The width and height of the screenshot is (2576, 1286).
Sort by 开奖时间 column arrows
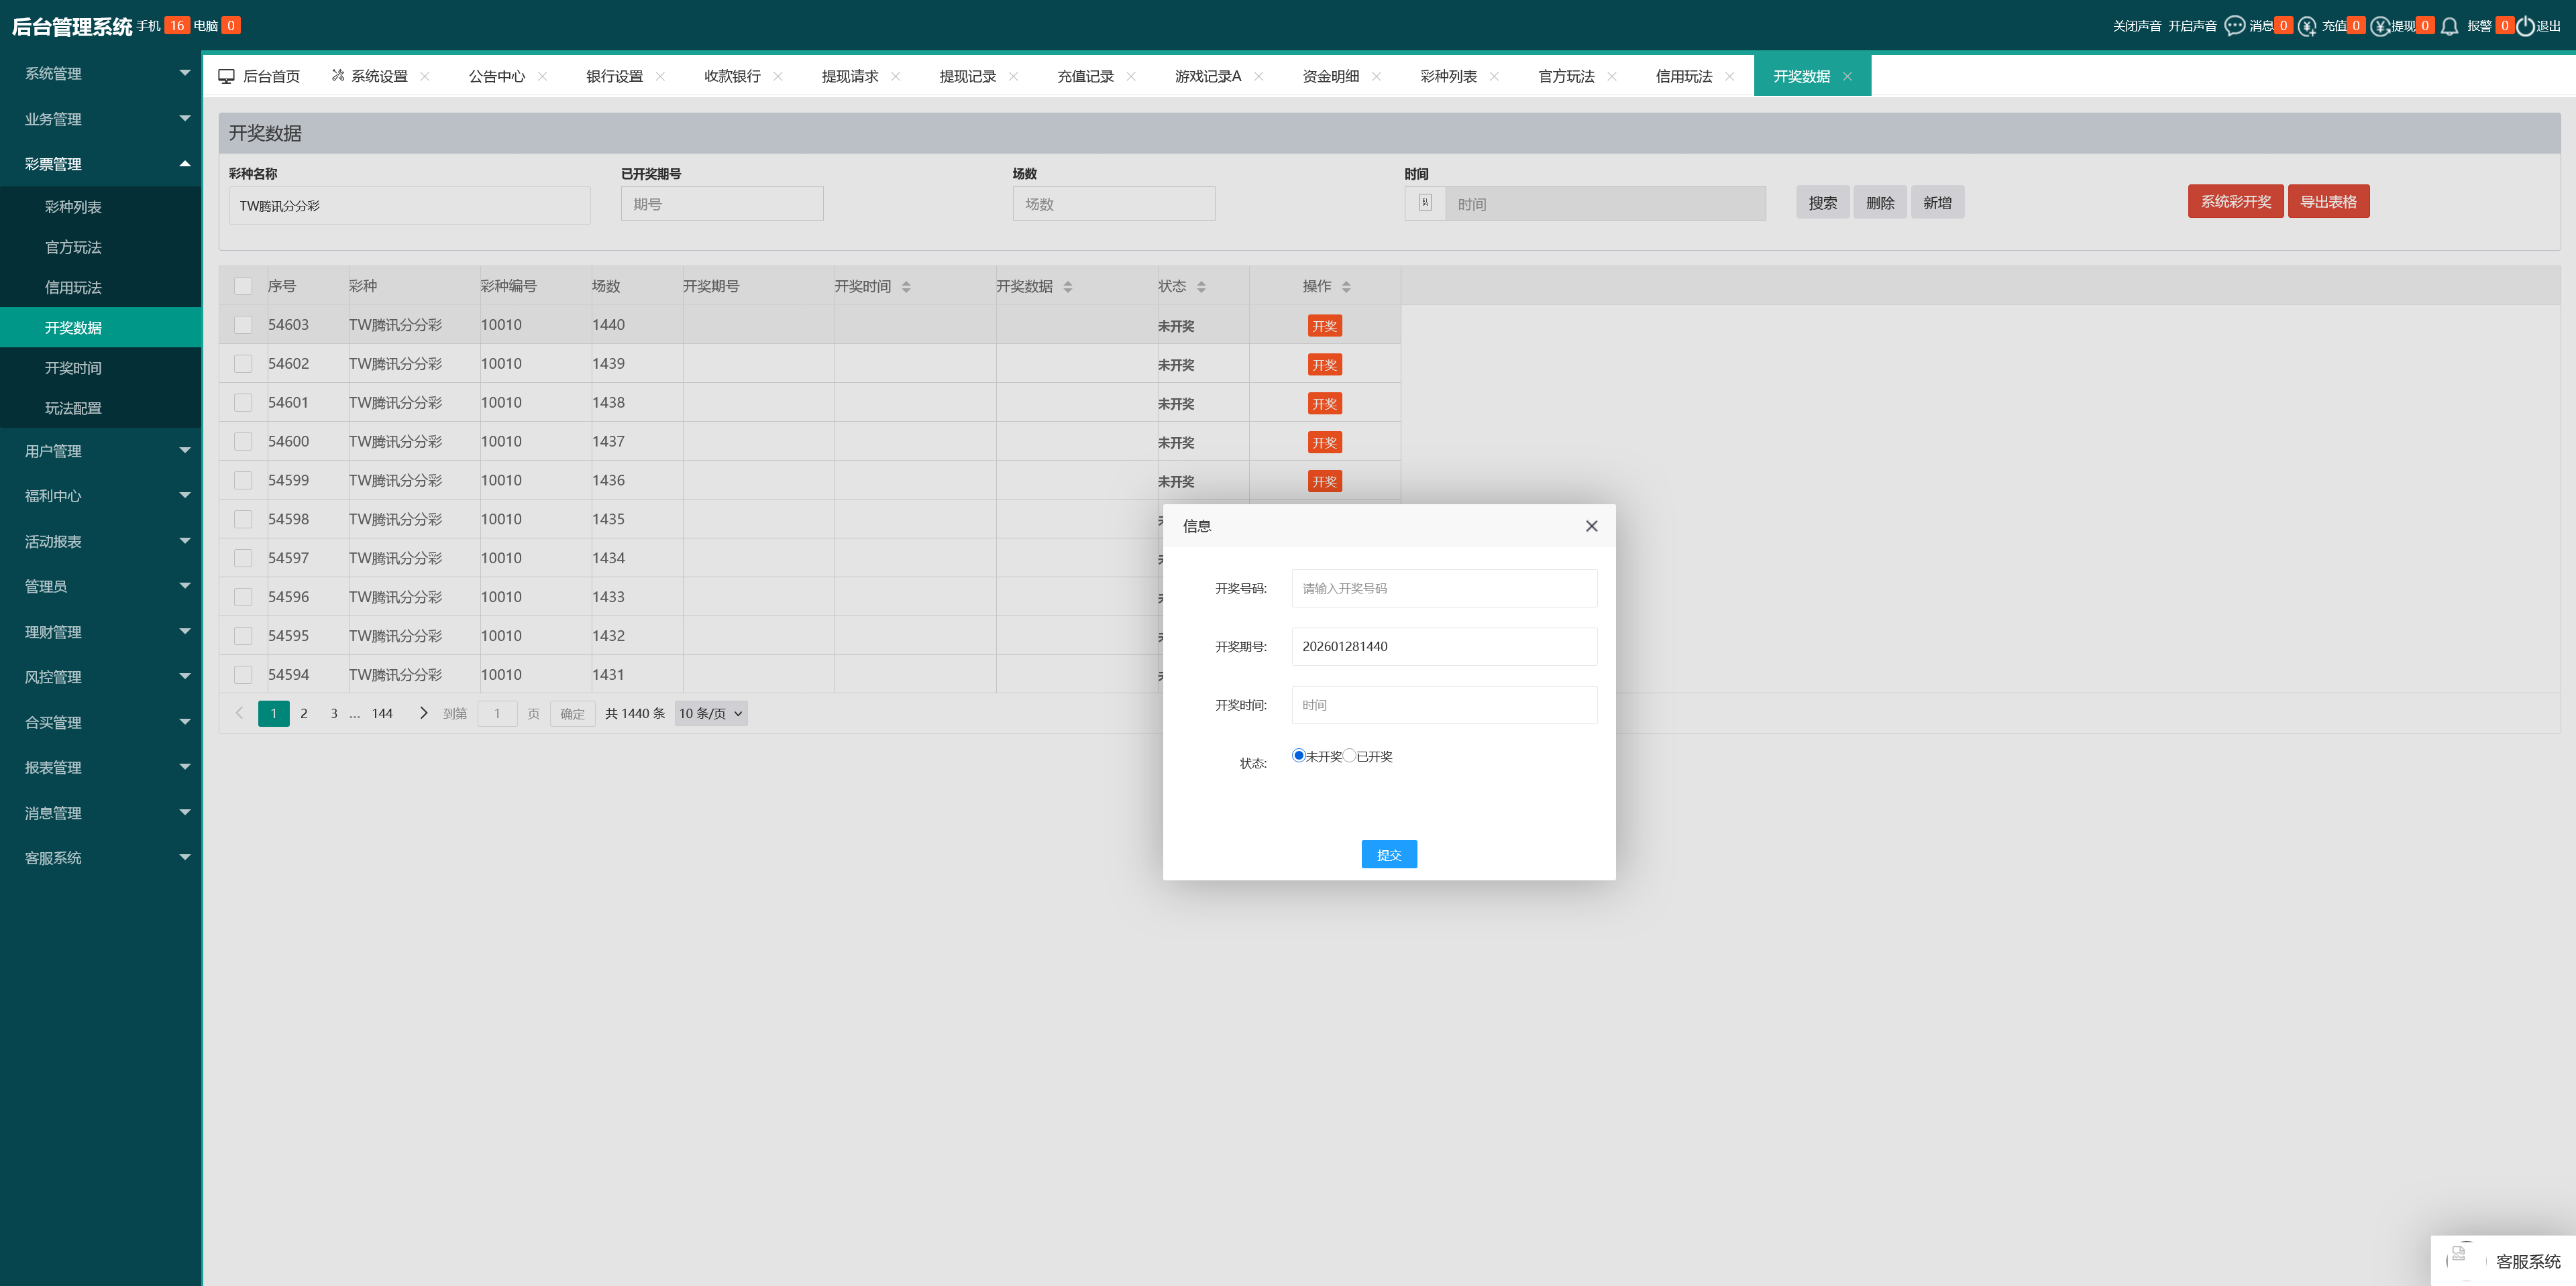906,287
